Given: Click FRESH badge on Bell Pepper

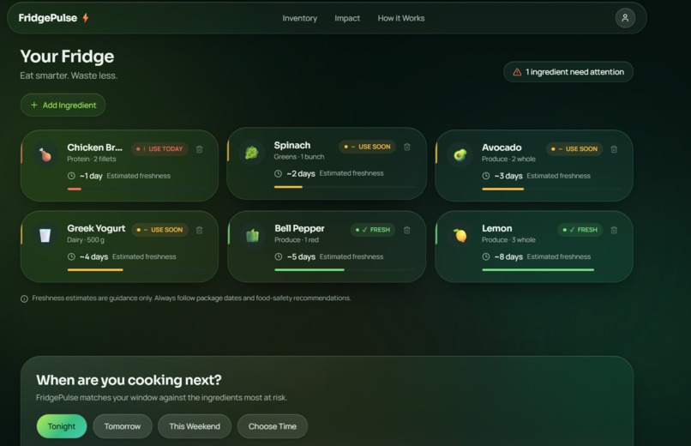Looking at the screenshot, I should click(373, 230).
